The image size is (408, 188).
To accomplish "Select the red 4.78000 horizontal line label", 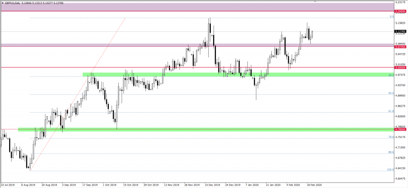I will click(400, 129).
